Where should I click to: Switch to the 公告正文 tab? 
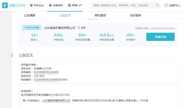coord(65,15)
